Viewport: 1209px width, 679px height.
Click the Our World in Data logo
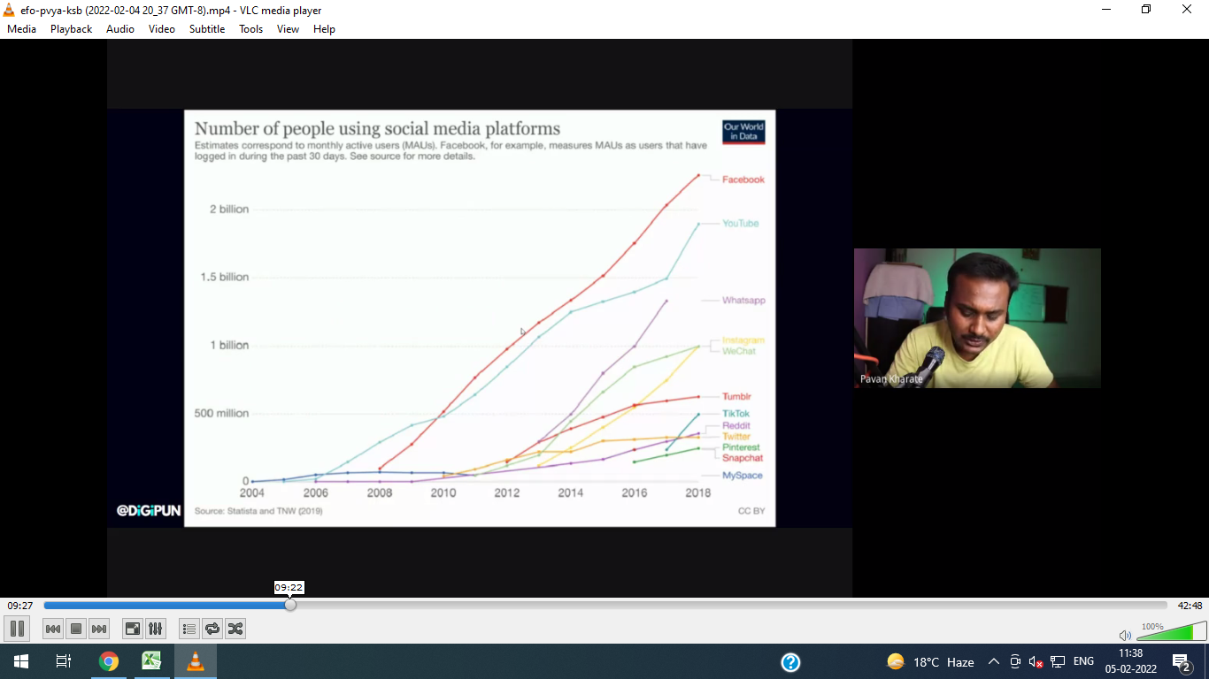point(743,132)
